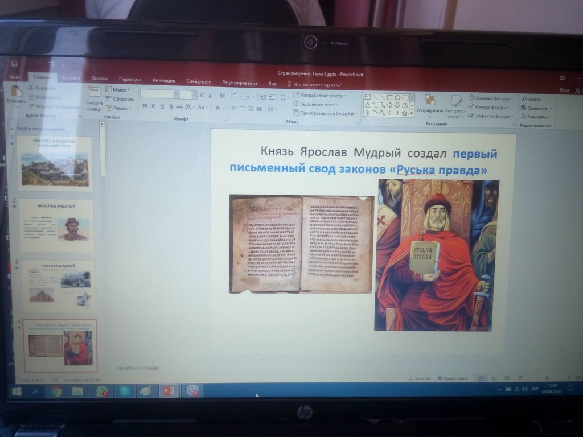
Task: Click the Создать слайд icon
Action: tap(94, 92)
